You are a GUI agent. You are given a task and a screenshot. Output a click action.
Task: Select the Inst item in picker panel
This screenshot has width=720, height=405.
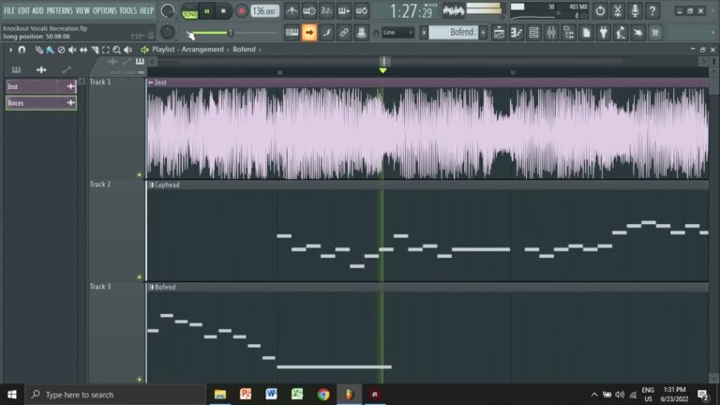[x=41, y=86]
